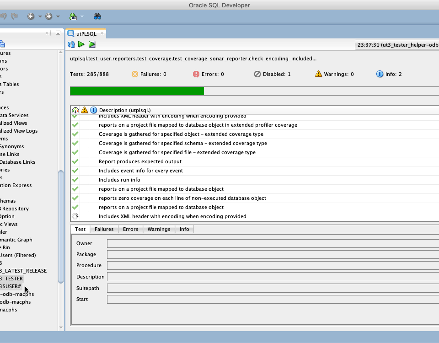Screen dimensions: 439x343
Task: Select the 3_TESTER tree node
Action: pos(11,279)
